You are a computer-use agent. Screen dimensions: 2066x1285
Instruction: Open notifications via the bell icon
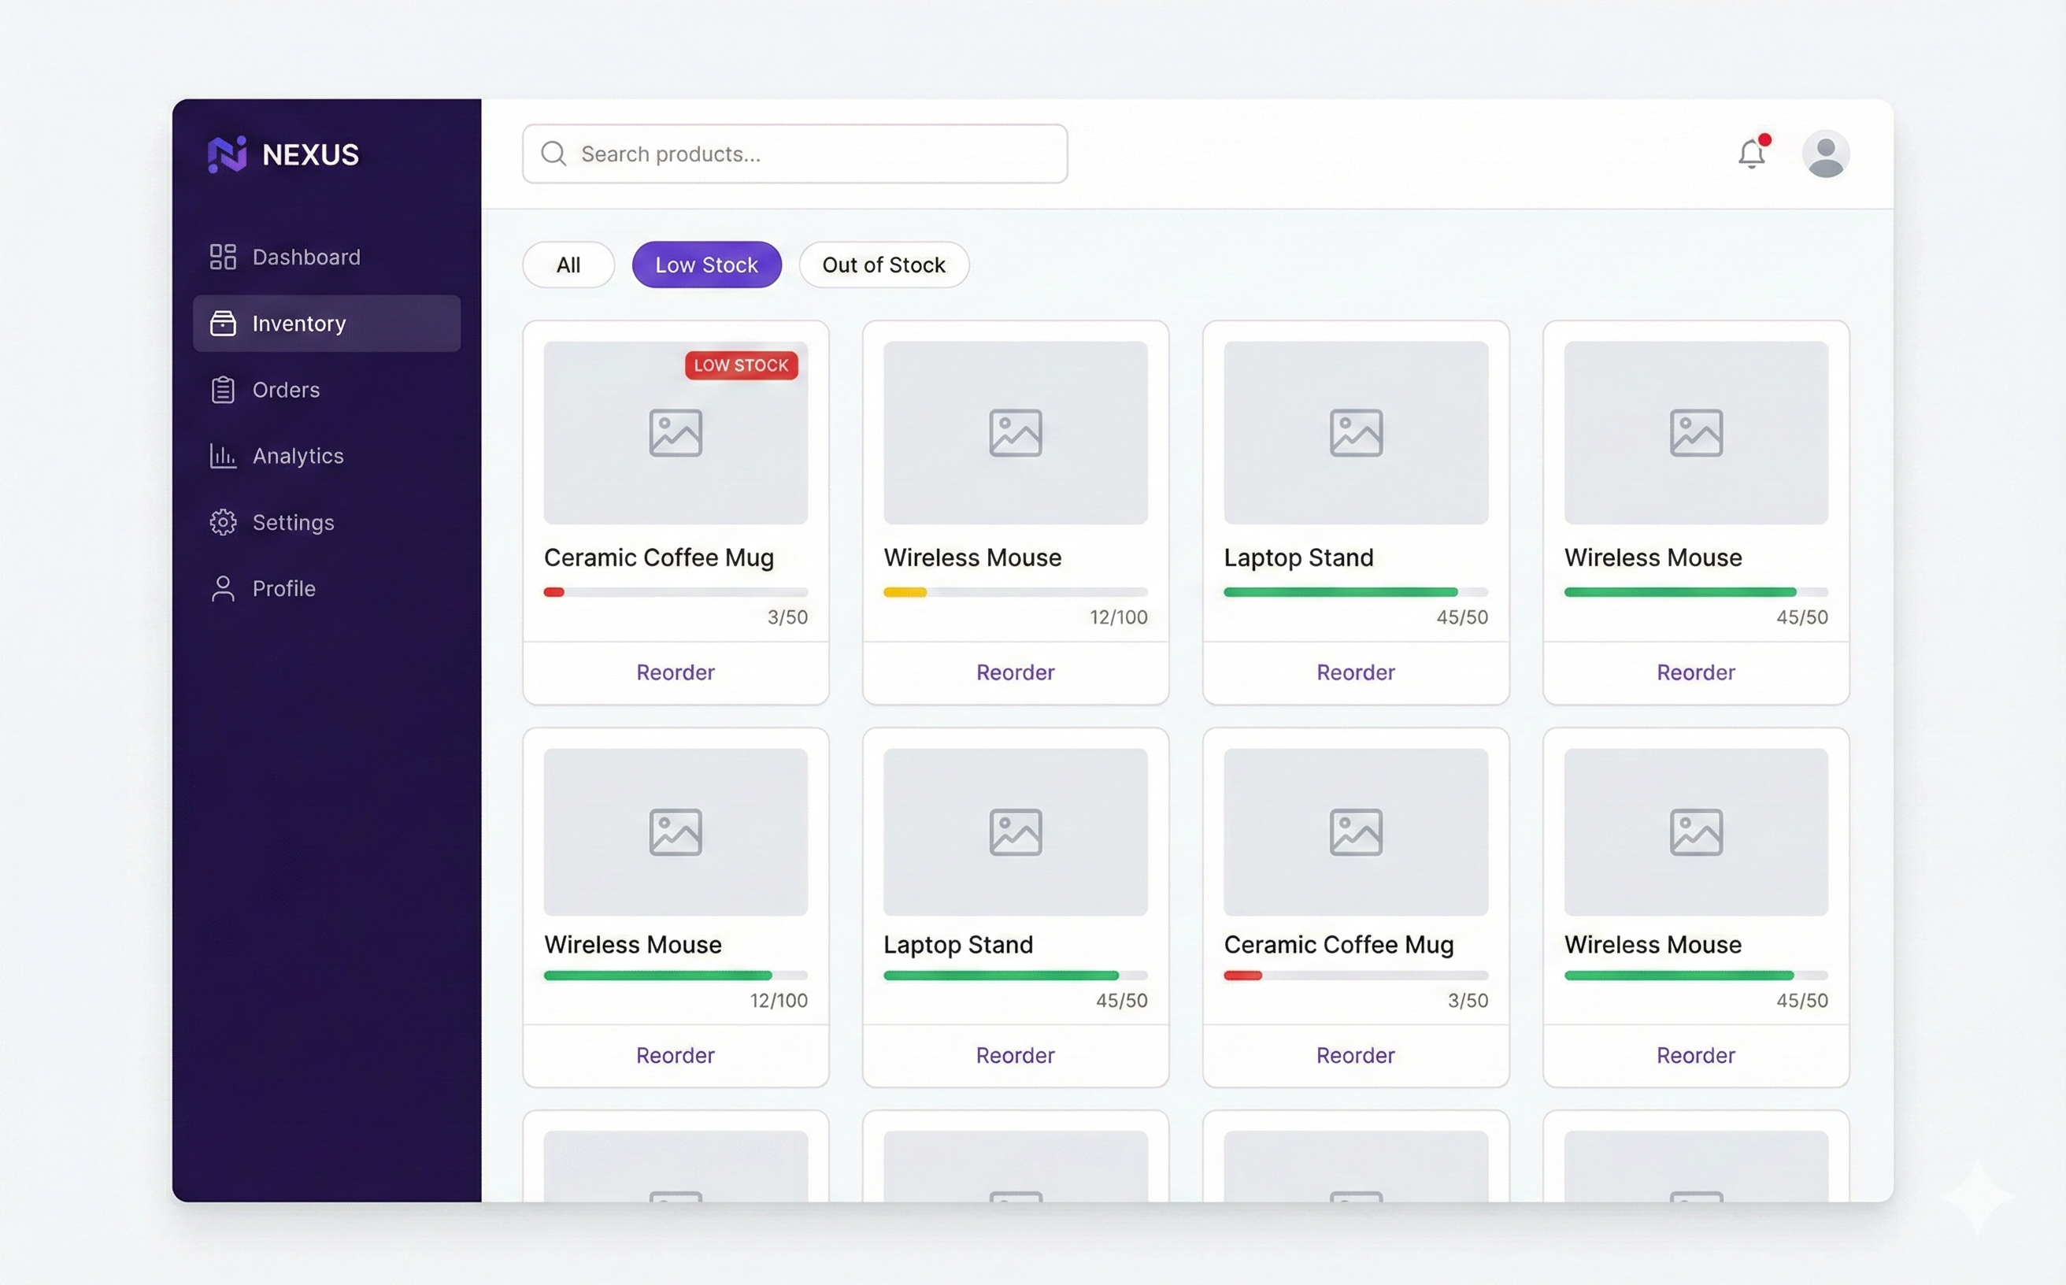point(1751,154)
